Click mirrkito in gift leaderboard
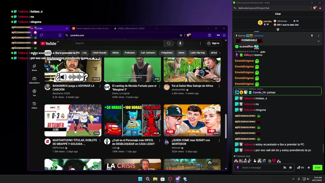Screen dimensions: 325x183 pyautogui.click(x=267, y=21)
